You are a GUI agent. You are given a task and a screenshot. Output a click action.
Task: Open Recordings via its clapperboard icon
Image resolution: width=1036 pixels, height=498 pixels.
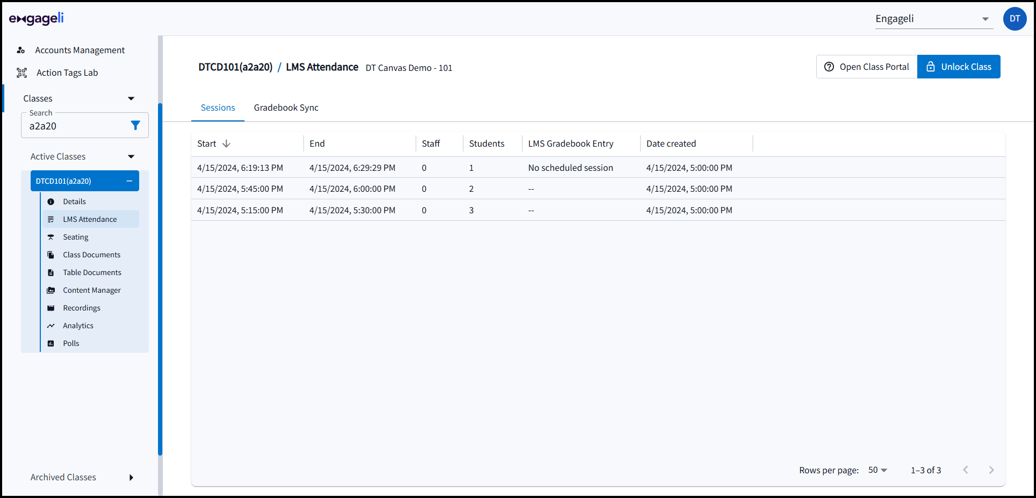(51, 308)
